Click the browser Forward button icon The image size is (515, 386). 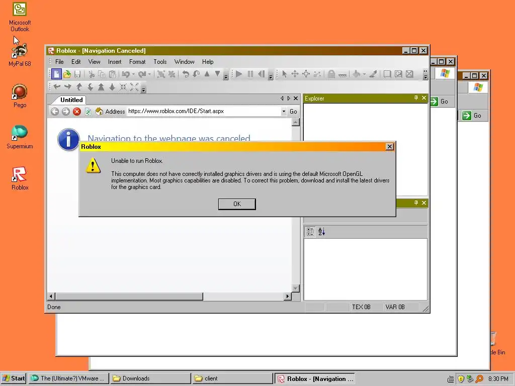coord(66,112)
